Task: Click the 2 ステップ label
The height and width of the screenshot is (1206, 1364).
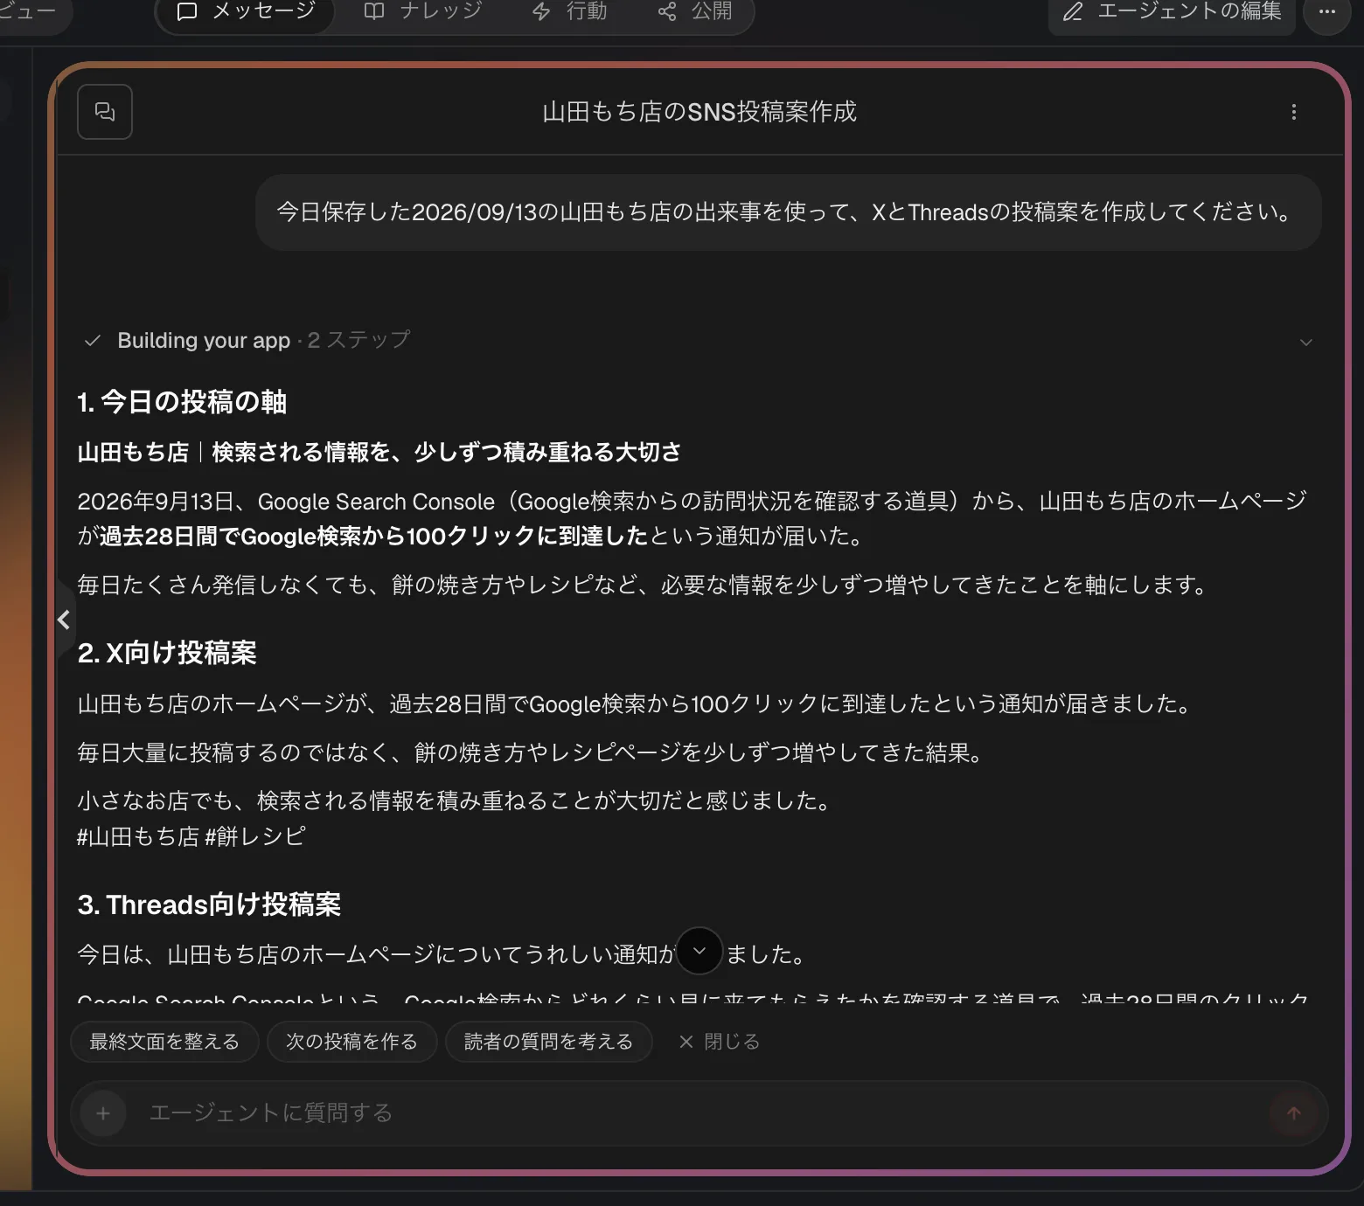Action: pyautogui.click(x=359, y=340)
